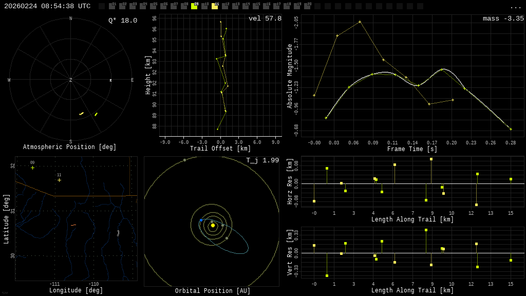
Task: Click the W compass label in polar plot
Action: coord(9,80)
